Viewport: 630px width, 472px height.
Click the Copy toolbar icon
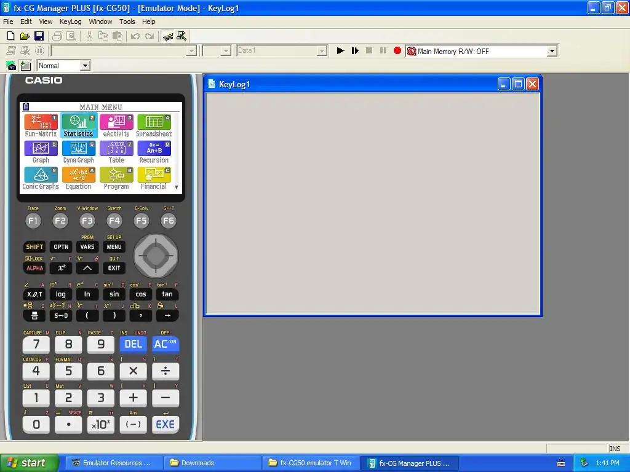103,36
